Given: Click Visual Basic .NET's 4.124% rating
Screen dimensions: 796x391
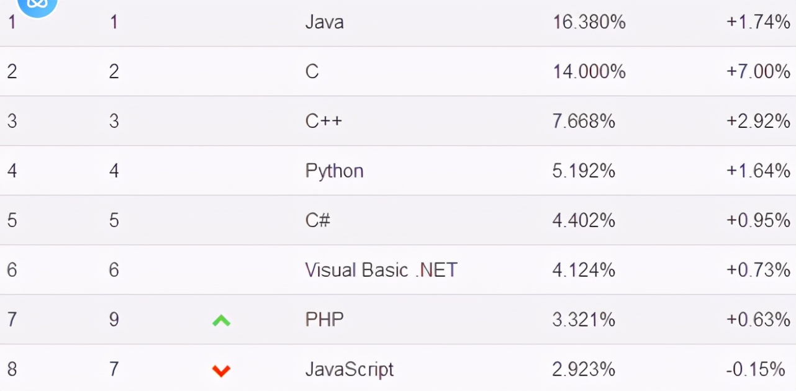Looking at the screenshot, I should click(x=584, y=270).
